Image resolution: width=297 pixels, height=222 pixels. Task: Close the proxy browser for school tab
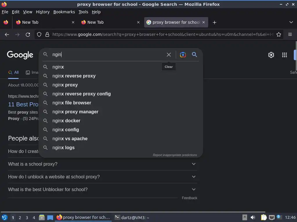[203, 22]
